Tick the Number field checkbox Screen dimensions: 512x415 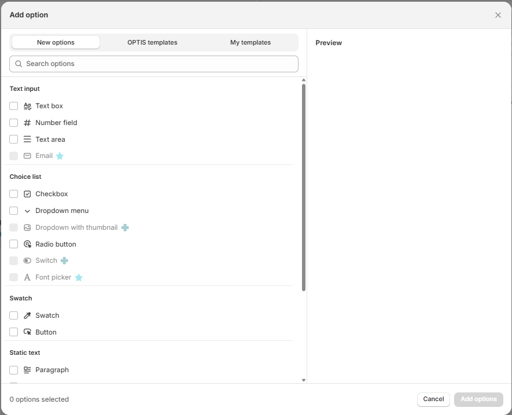tap(14, 123)
